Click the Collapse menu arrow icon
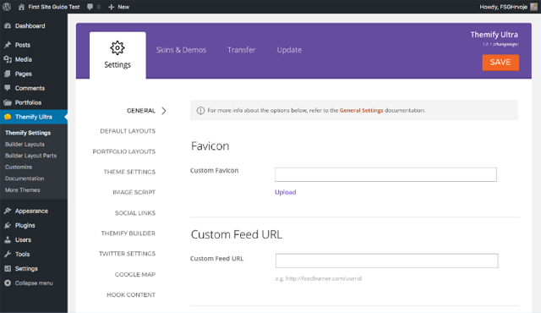The width and height of the screenshot is (541, 313). pos(8,283)
